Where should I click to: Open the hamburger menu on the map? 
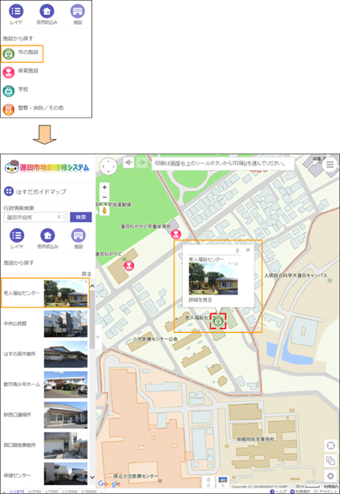point(330,165)
